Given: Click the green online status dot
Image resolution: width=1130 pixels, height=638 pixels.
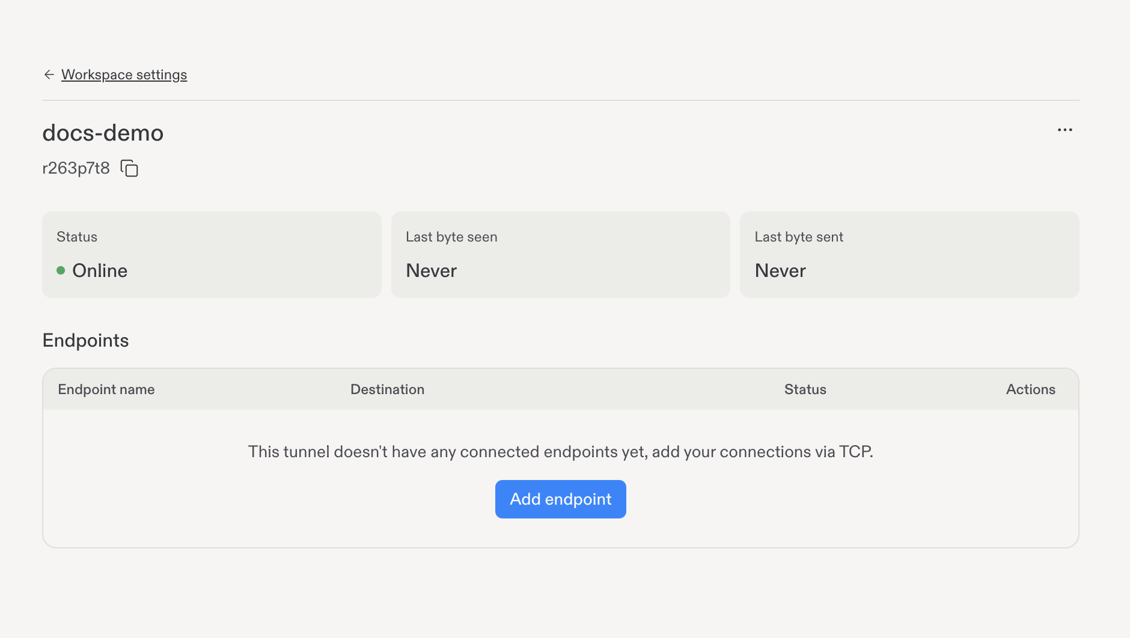Looking at the screenshot, I should (61, 270).
